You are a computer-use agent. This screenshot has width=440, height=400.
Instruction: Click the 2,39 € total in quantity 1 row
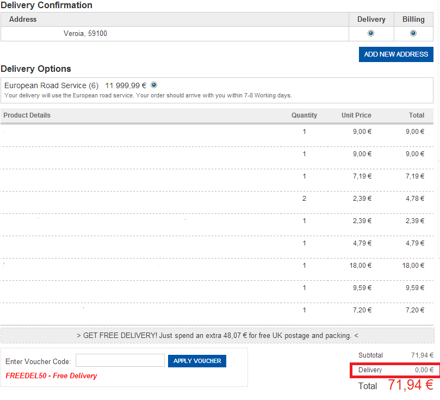[415, 221]
